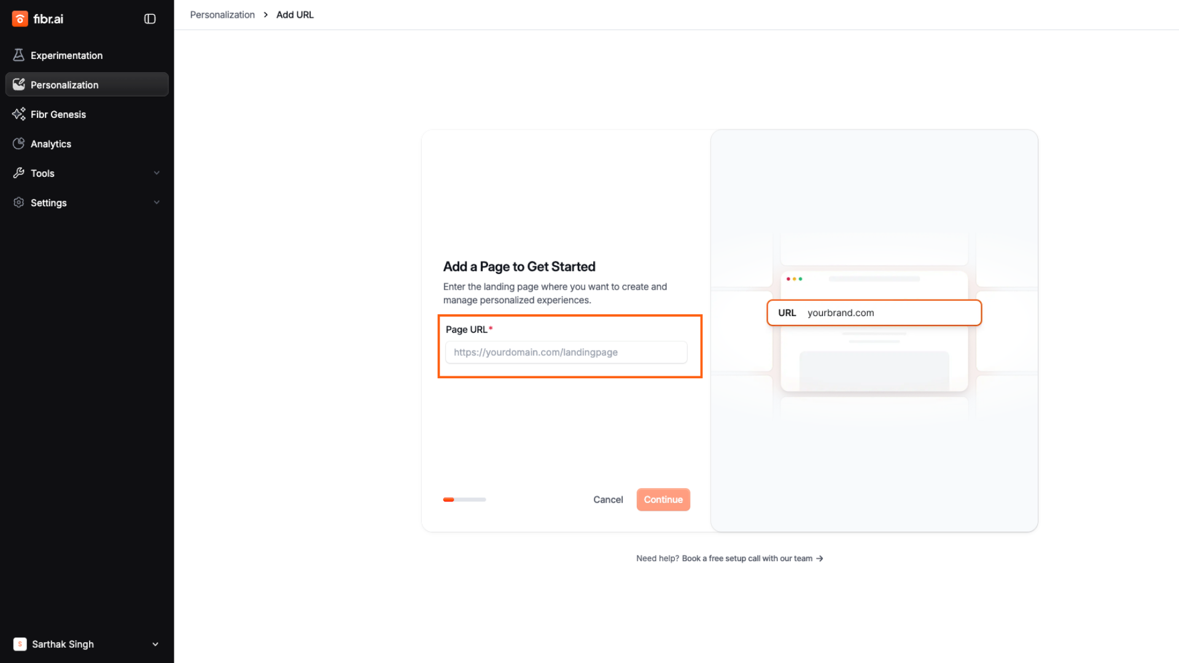Click the setup progress bar
The image size is (1179, 663).
[464, 500]
